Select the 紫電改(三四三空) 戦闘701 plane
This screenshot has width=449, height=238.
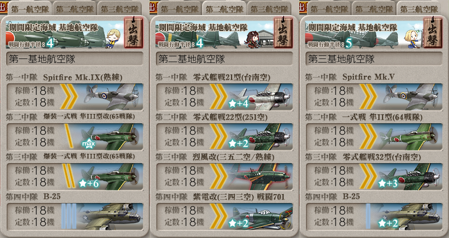coord(224,216)
